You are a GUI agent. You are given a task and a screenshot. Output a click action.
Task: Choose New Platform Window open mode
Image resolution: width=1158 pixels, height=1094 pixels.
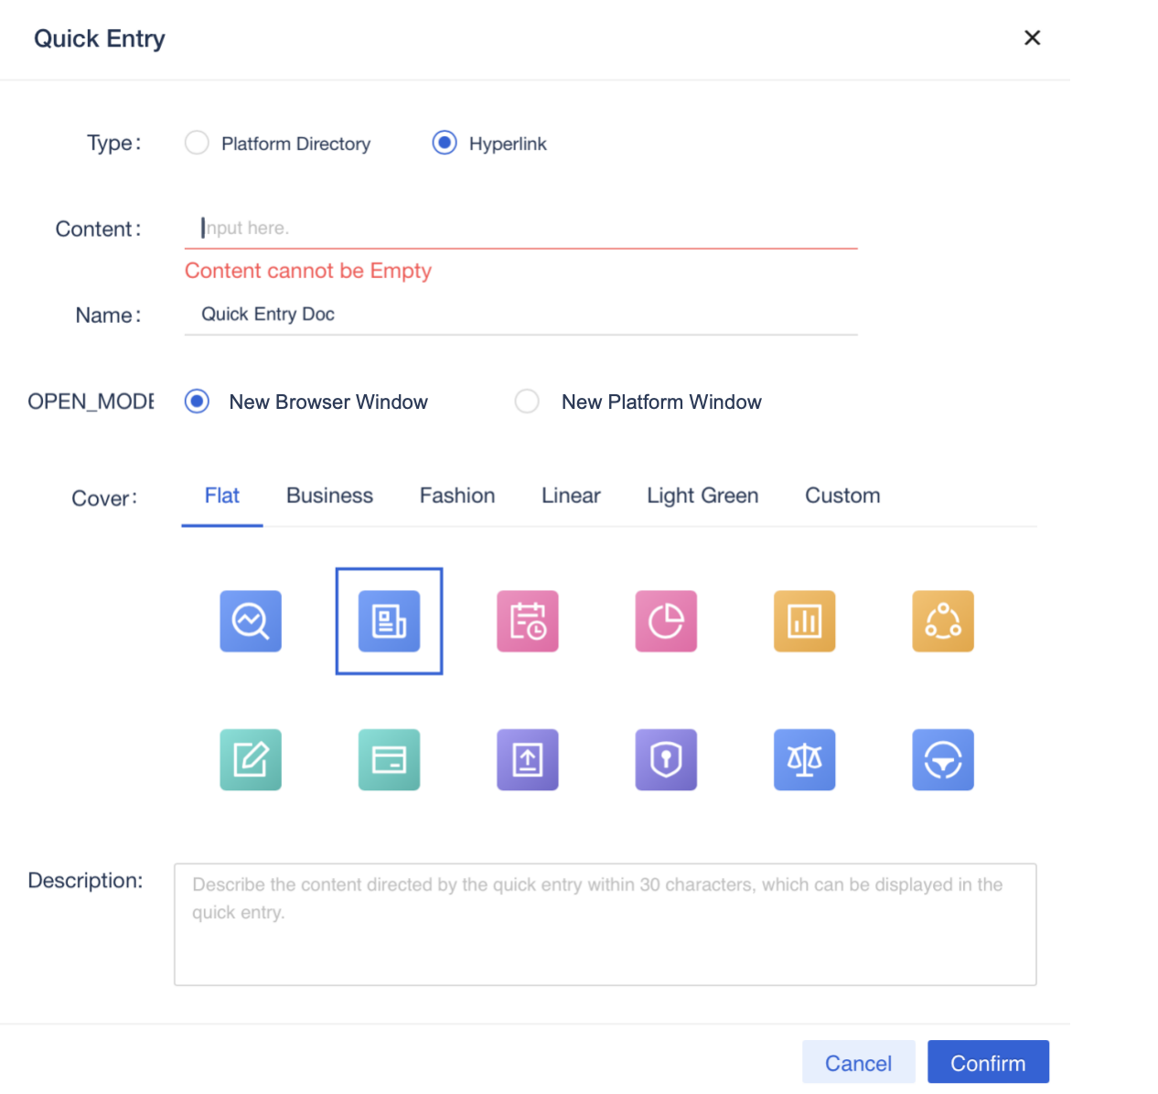pyautogui.click(x=527, y=402)
